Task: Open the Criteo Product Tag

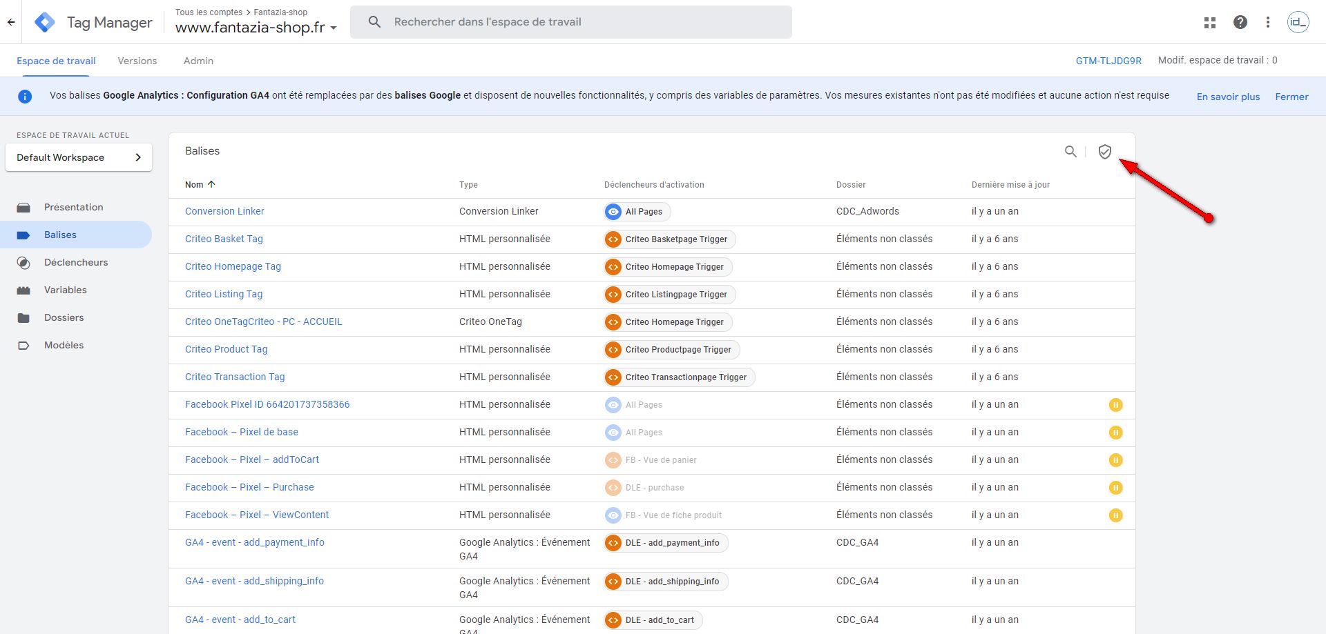Action: click(x=226, y=349)
